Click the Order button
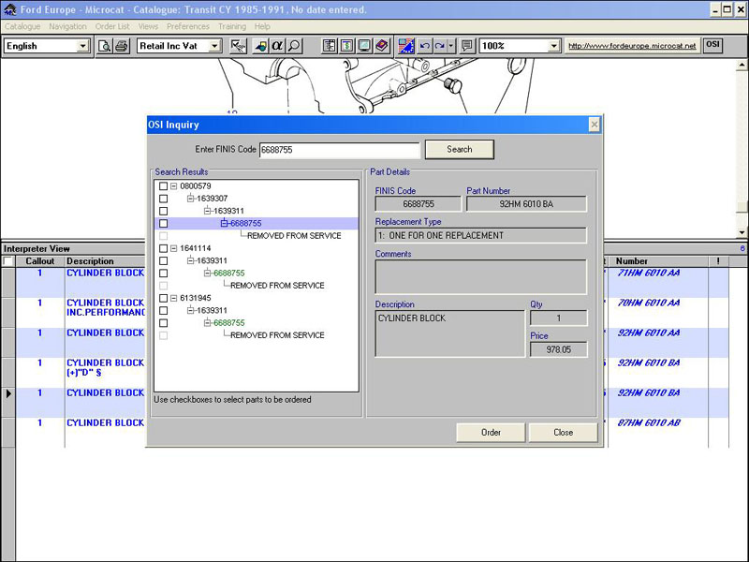The height and width of the screenshot is (562, 749). pyautogui.click(x=491, y=433)
